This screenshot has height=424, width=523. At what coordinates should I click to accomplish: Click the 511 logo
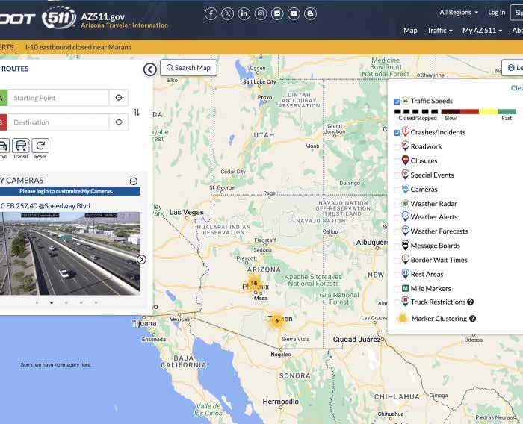point(59,17)
